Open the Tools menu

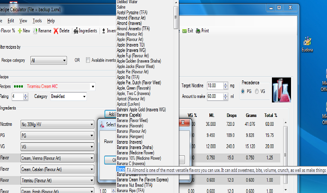(x=37, y=21)
